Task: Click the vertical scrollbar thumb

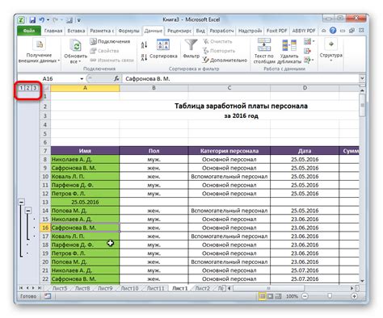Action: [362, 105]
